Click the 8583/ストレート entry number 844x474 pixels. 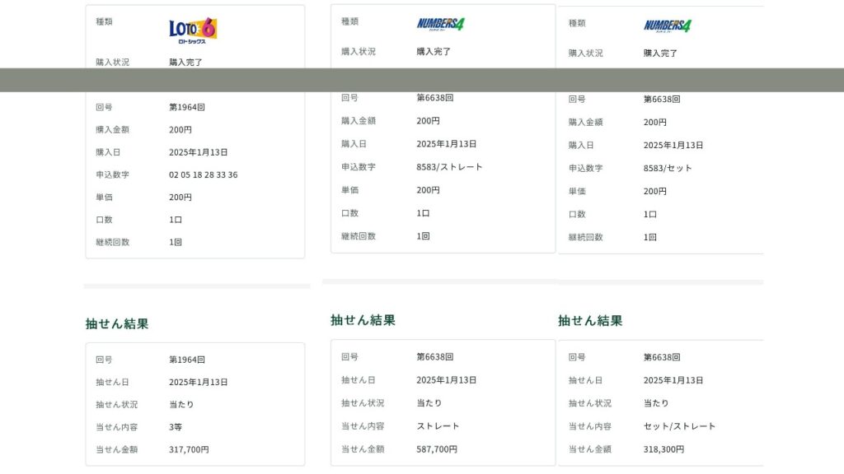[449, 167]
